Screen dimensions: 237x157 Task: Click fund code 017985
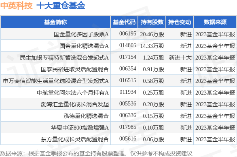[128, 127]
